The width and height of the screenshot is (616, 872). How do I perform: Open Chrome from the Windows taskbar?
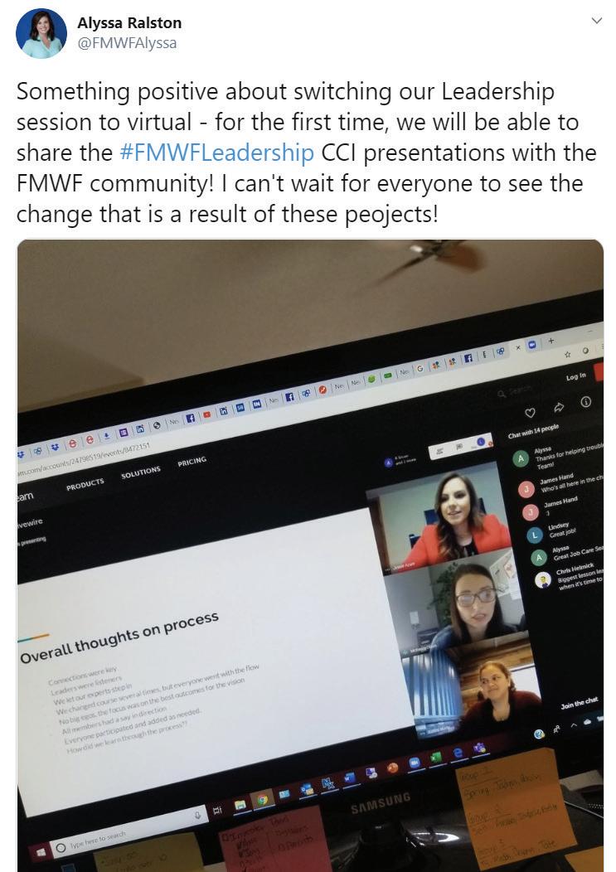click(x=263, y=800)
